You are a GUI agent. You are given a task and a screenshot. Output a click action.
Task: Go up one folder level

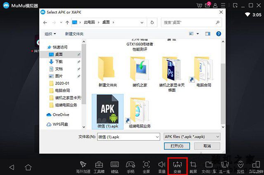point(67,23)
